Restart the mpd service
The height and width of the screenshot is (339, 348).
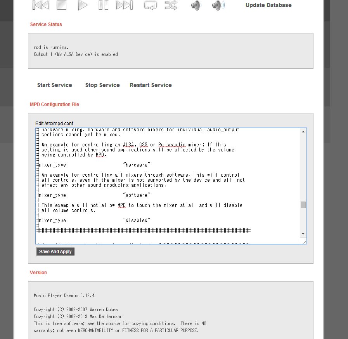coord(151,85)
